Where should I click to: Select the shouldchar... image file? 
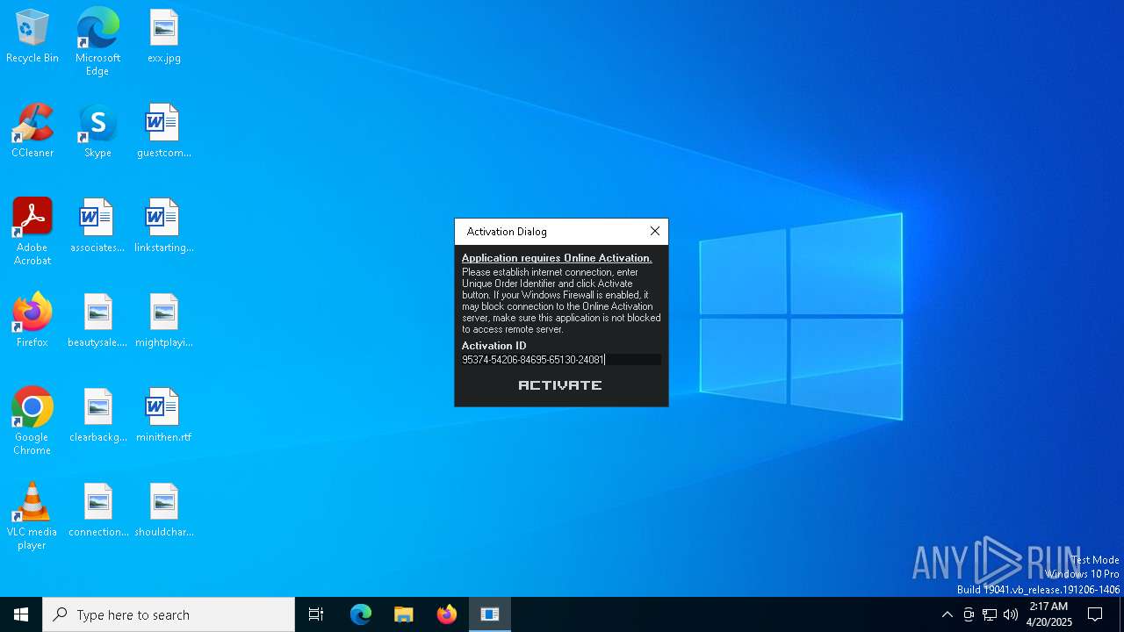pyautogui.click(x=164, y=511)
